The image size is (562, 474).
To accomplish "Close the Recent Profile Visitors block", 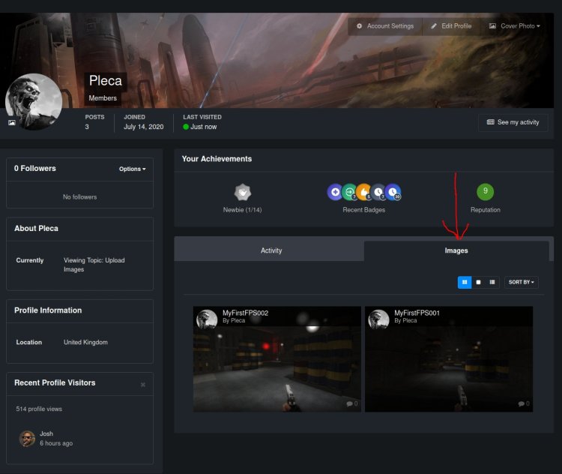I will pyautogui.click(x=143, y=385).
